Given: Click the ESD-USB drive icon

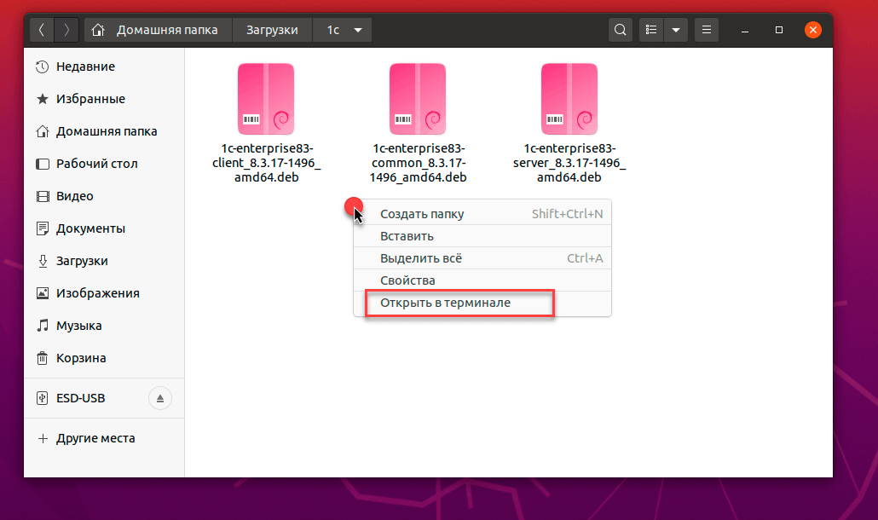Looking at the screenshot, I should [x=42, y=398].
